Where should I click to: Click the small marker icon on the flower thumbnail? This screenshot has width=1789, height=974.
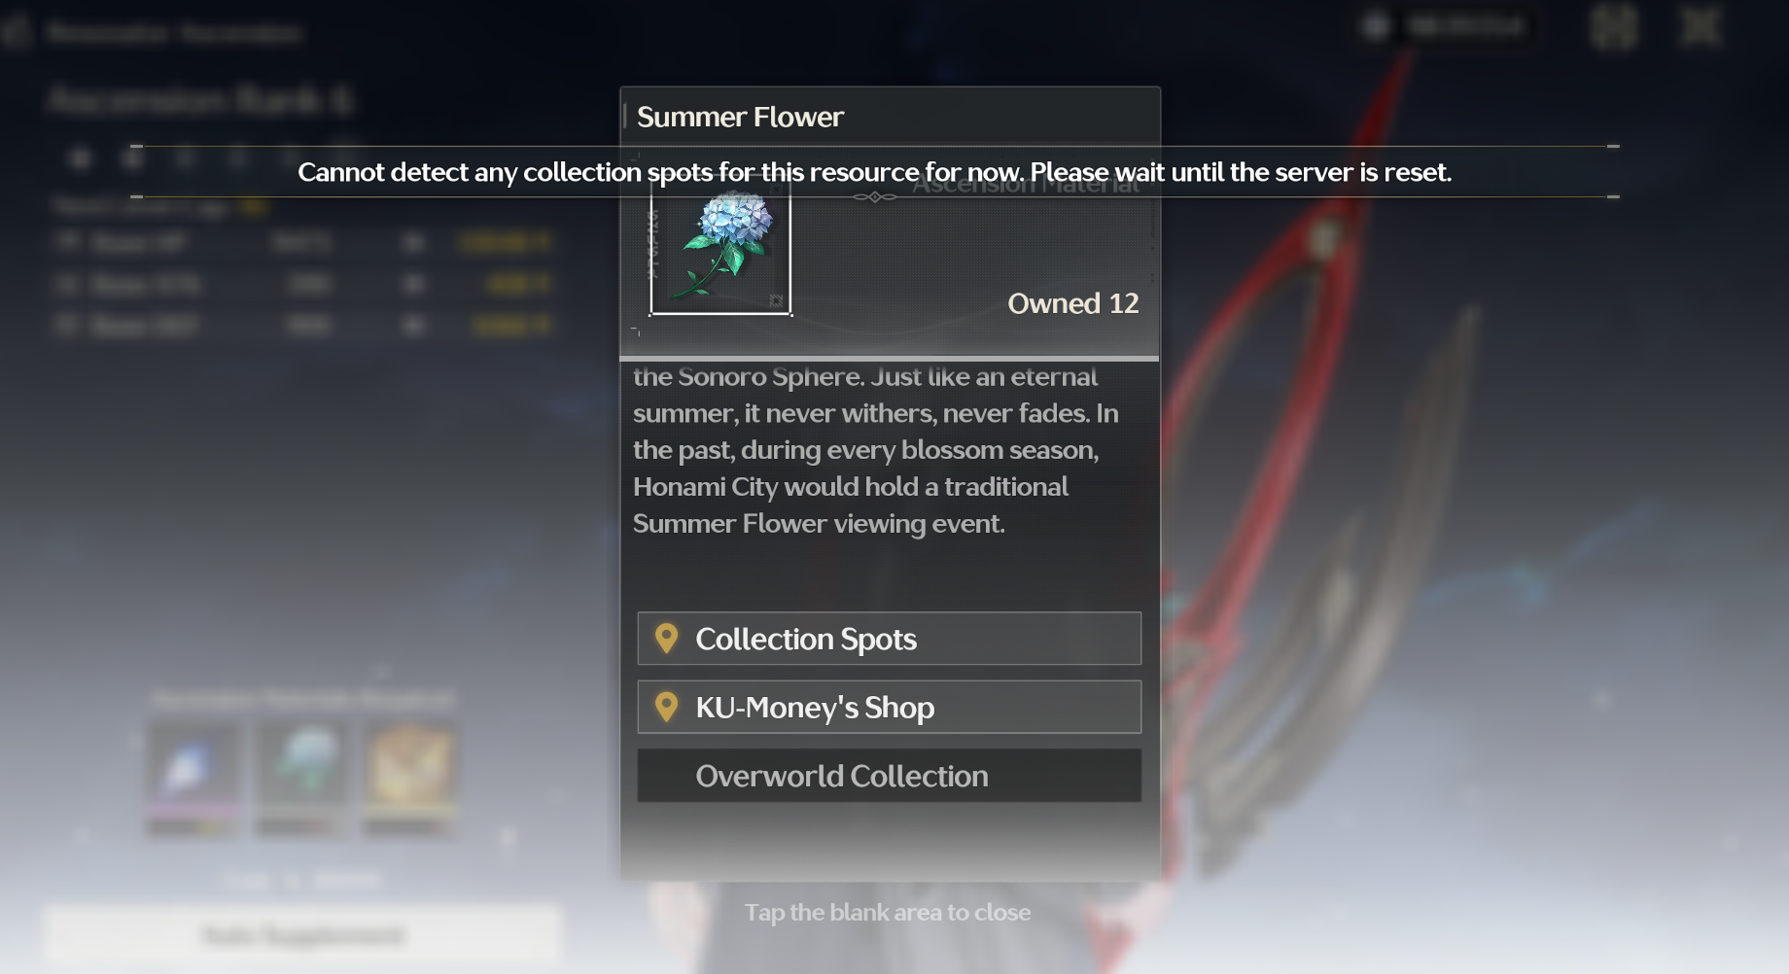[x=776, y=300]
